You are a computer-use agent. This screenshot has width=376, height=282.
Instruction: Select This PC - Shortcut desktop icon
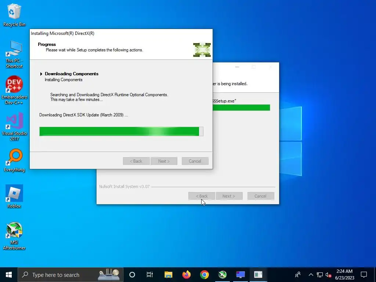point(14,54)
